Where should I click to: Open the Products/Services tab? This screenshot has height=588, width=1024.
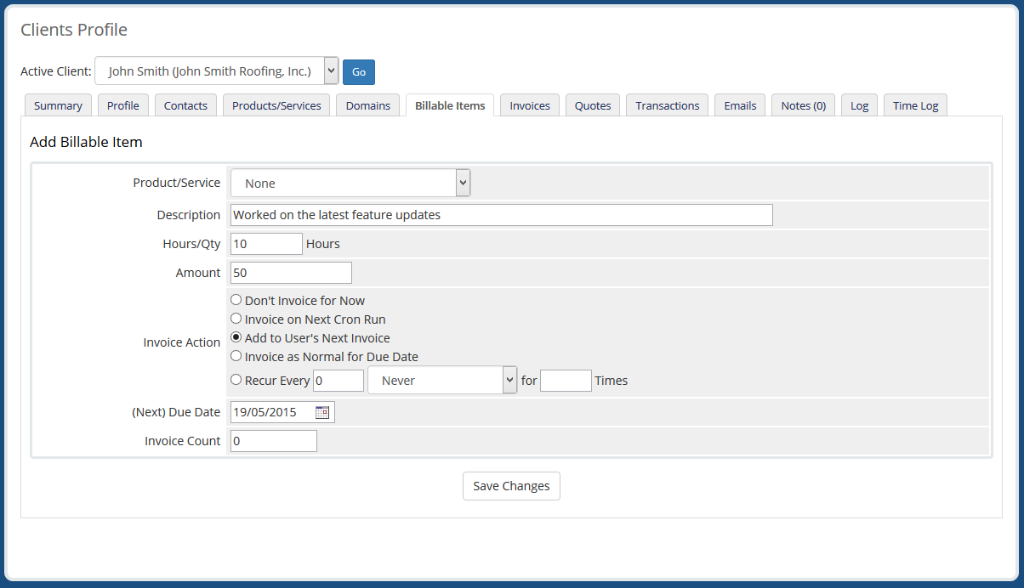[x=276, y=105]
